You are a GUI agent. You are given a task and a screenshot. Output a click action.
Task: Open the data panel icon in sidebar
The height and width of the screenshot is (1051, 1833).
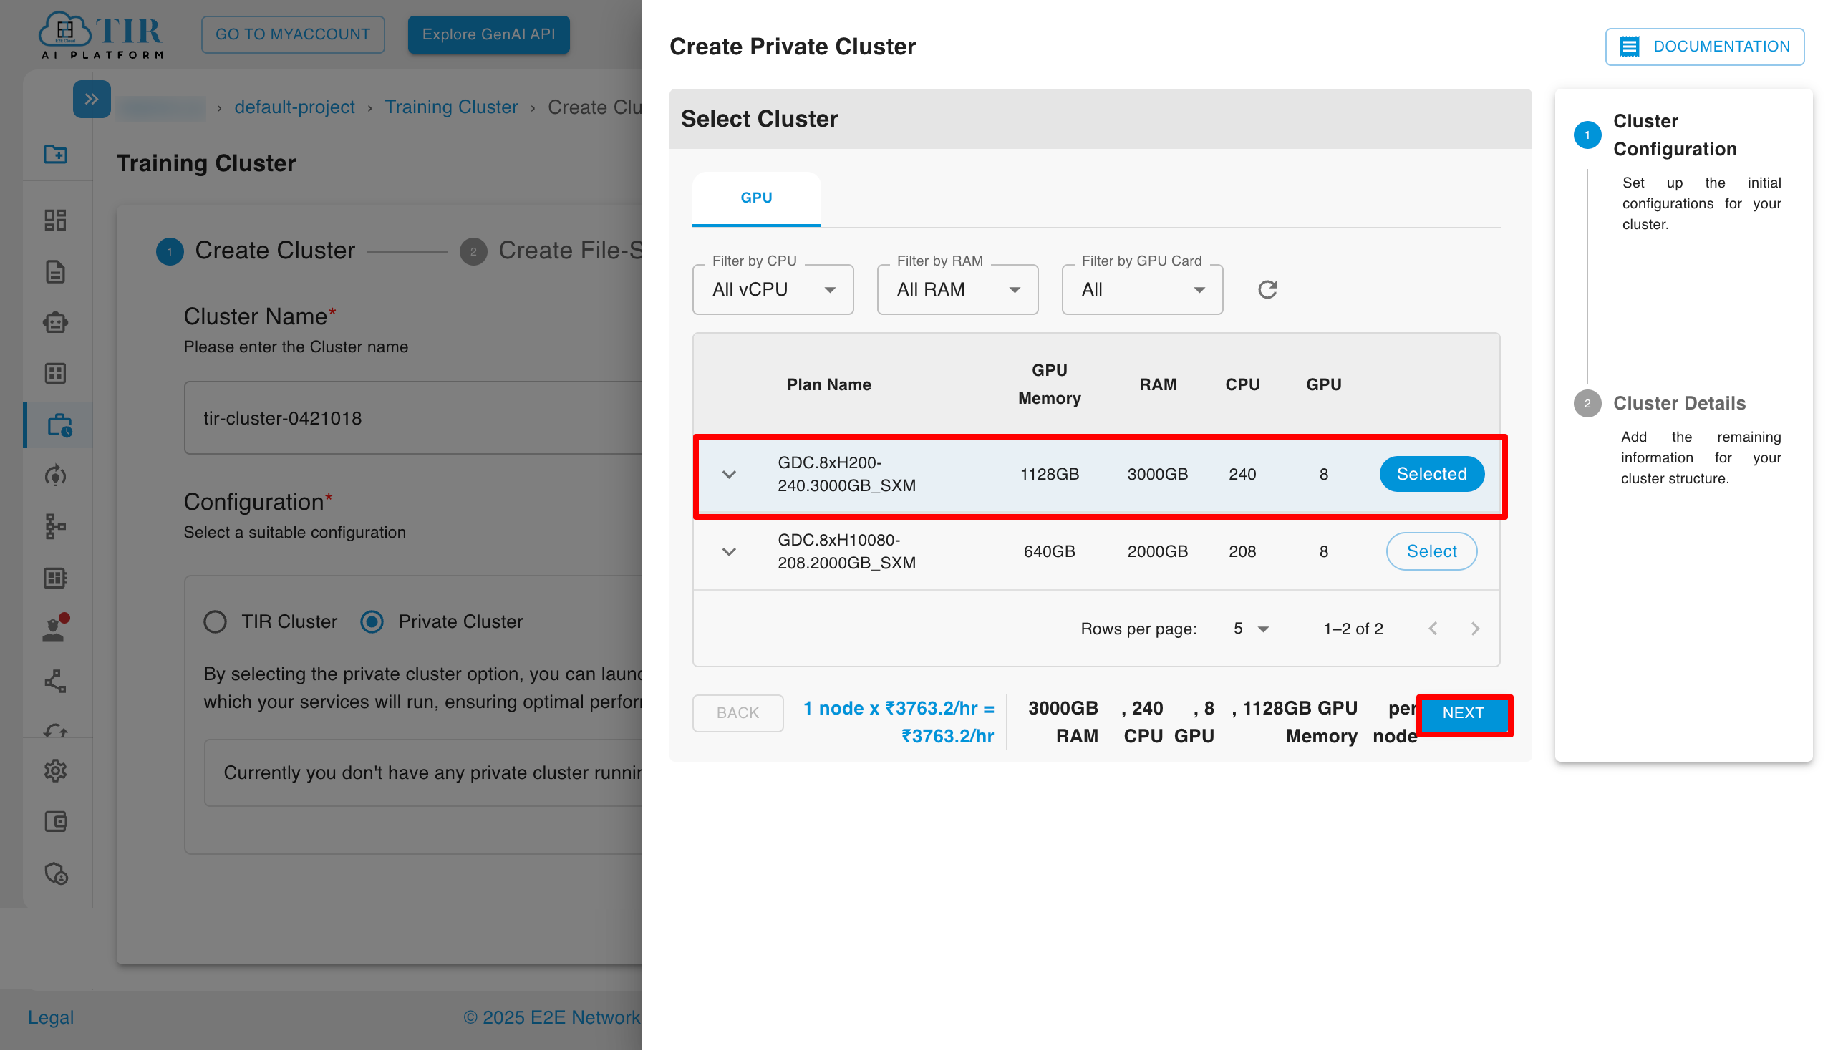(56, 578)
